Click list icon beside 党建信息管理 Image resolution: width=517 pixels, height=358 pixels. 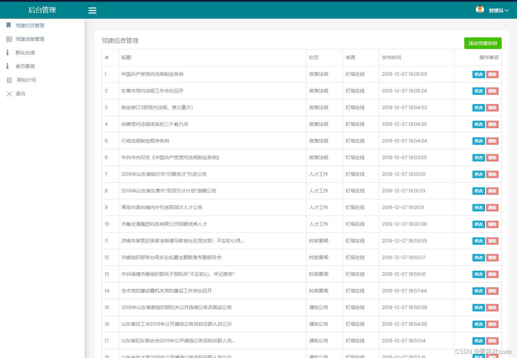click(x=9, y=39)
